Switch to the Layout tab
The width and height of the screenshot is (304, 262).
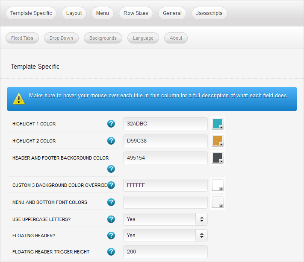tap(74, 13)
